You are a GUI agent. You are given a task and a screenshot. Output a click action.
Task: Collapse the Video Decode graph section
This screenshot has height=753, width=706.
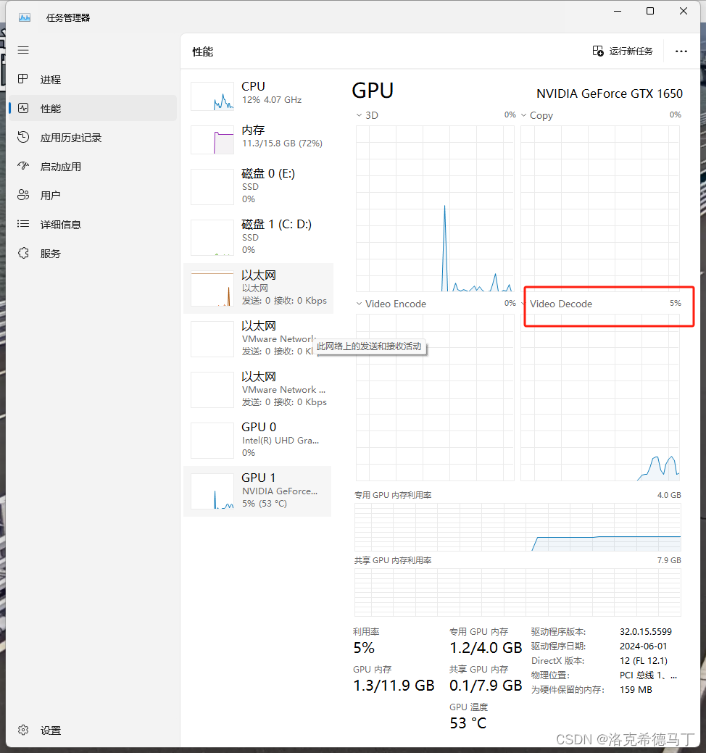[x=523, y=304]
